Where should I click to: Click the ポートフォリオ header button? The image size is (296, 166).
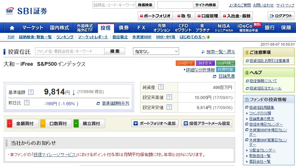[155, 16]
